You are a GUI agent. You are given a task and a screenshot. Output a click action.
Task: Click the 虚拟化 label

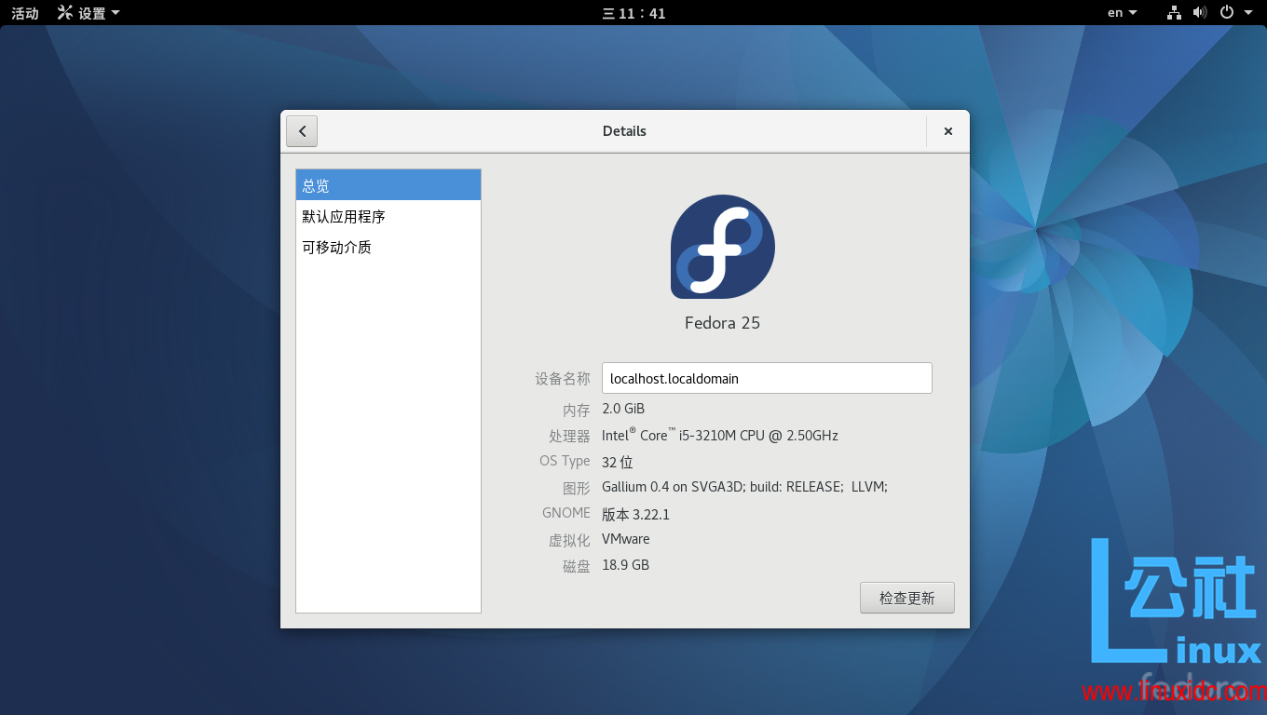click(x=569, y=540)
